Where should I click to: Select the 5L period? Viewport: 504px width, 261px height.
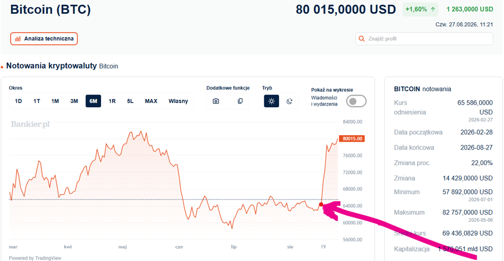(130, 101)
